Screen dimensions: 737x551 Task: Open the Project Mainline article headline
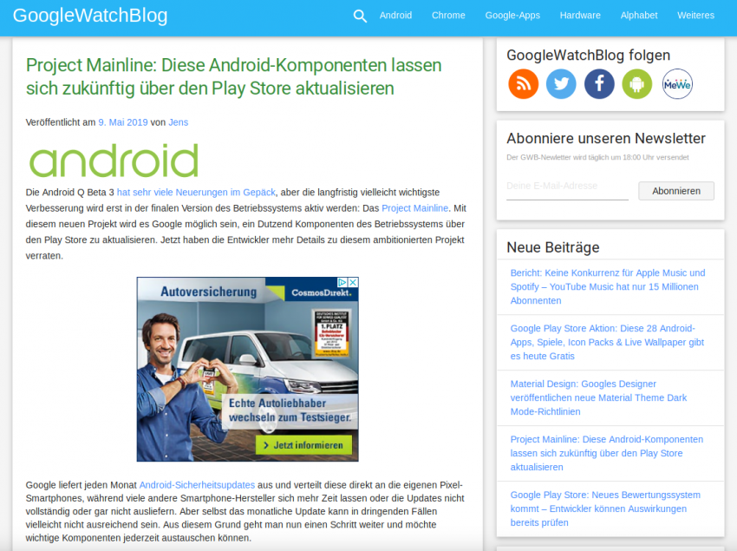pyautogui.click(x=233, y=76)
